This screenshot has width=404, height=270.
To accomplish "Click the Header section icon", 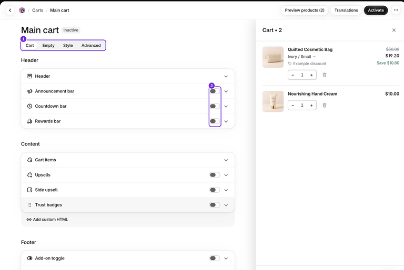I will pyautogui.click(x=29, y=76).
